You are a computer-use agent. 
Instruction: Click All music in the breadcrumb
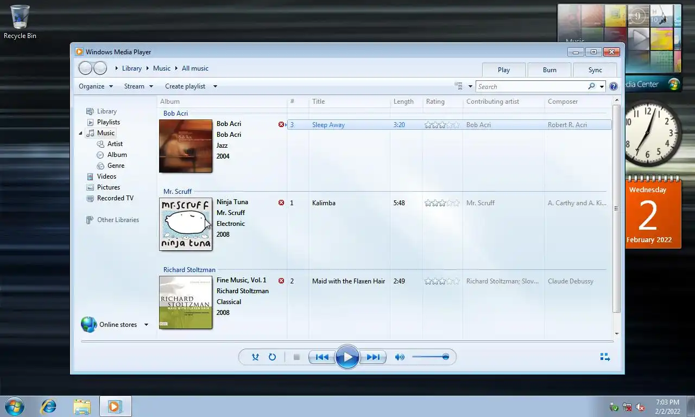click(195, 68)
